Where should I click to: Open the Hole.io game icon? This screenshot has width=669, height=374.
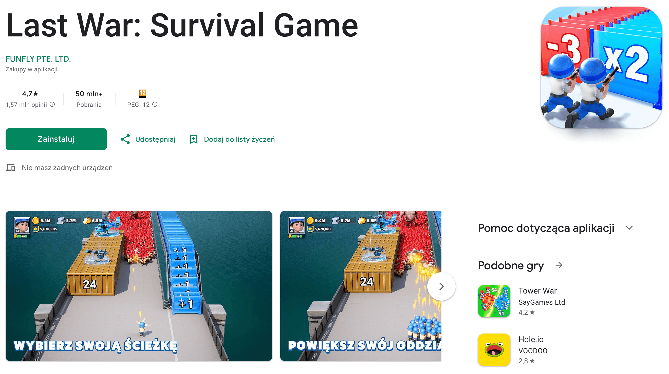[494, 350]
